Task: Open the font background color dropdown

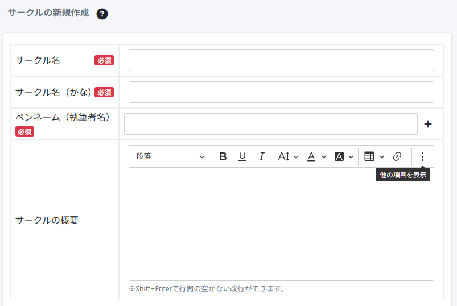Action: [344, 156]
